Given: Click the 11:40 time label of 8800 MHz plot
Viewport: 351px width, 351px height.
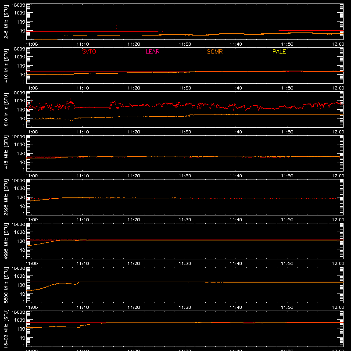Looking at the screenshot, I should pyautogui.click(x=236, y=308).
